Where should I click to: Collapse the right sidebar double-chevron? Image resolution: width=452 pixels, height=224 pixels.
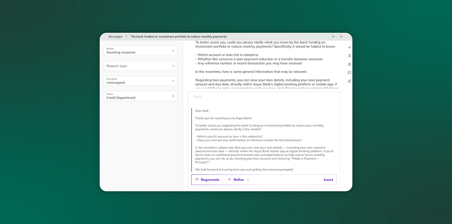click(x=349, y=48)
